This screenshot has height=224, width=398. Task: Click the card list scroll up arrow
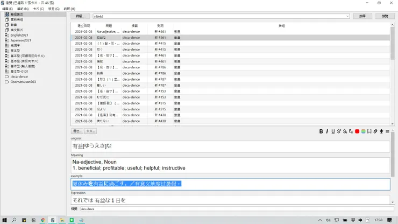(x=393, y=25)
